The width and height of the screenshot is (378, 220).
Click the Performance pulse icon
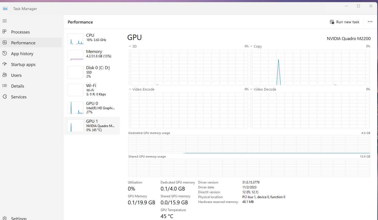(5, 43)
